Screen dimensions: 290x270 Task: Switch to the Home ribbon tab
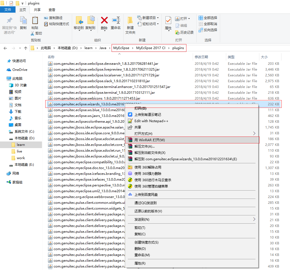point(23,10)
